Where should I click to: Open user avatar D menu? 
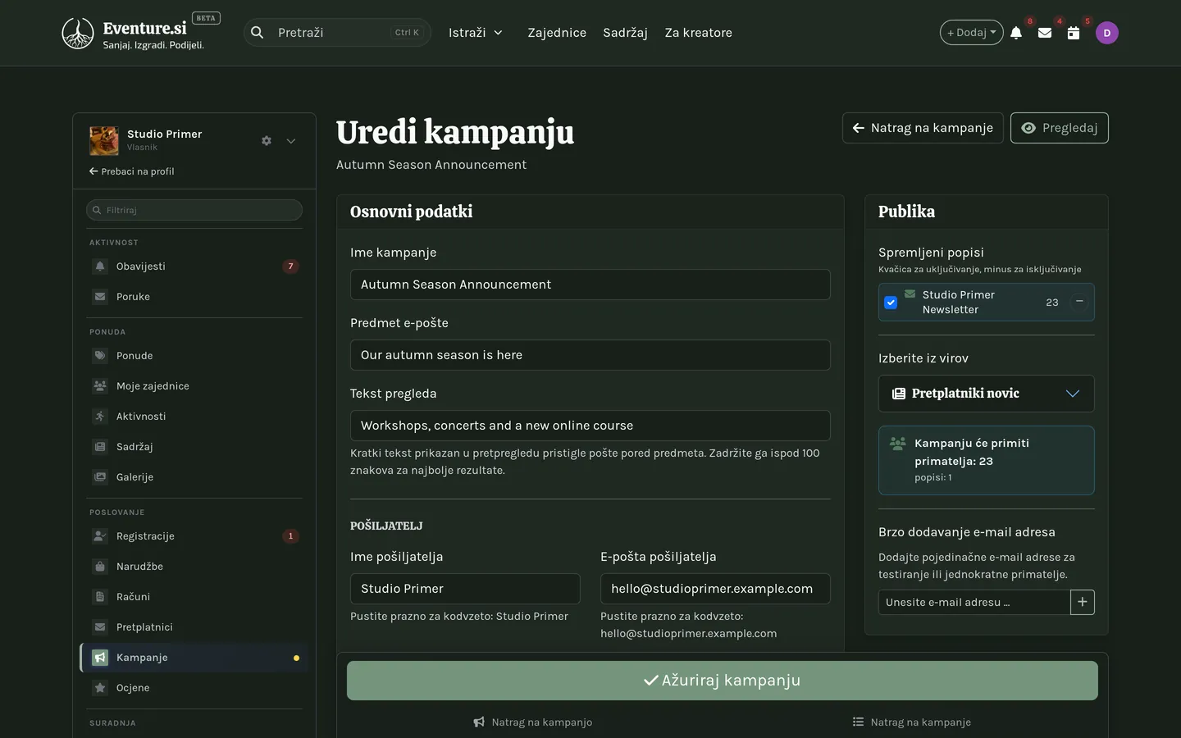[x=1107, y=33]
